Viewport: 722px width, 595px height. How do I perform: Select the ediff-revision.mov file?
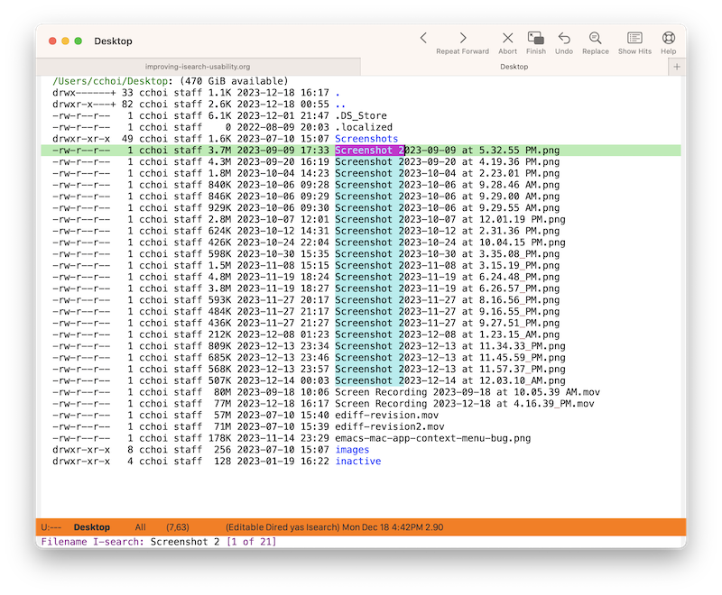pyautogui.click(x=387, y=416)
